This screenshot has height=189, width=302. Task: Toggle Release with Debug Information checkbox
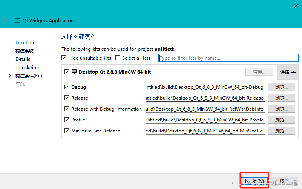click(x=67, y=109)
